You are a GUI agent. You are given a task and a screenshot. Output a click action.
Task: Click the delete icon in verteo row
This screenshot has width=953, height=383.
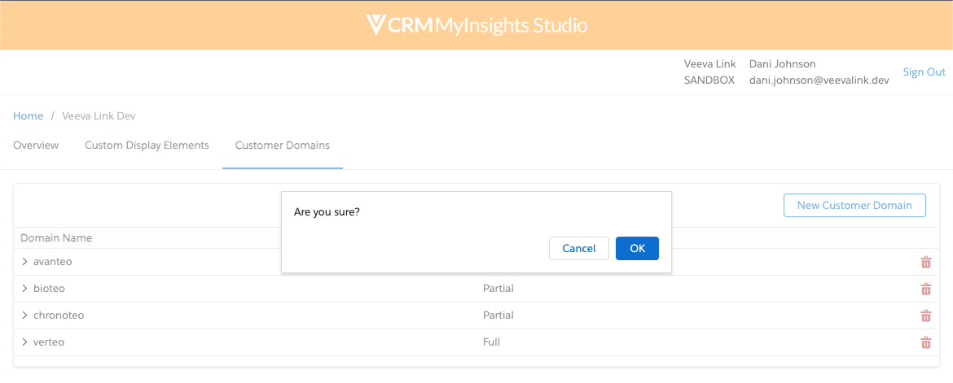pos(925,342)
